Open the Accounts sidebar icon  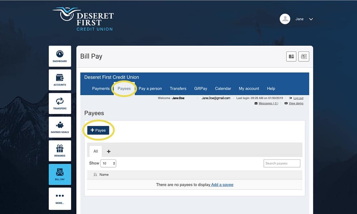(60, 80)
